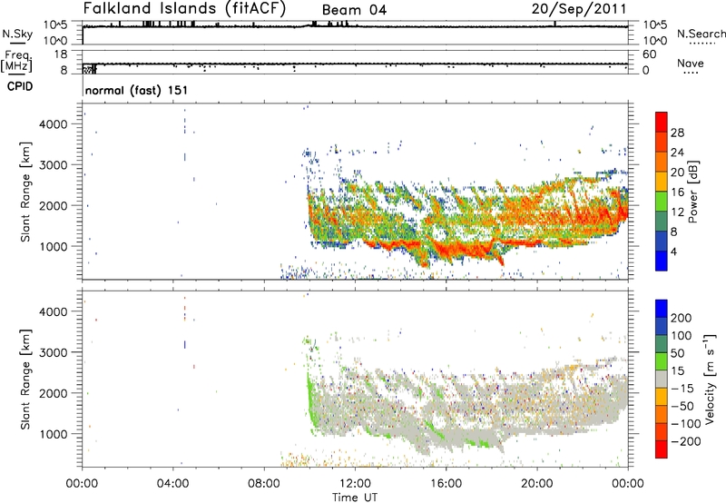Click the 'Falkland Islands (fitACF)' title text
Screen dimensions: 726x503
click(184, 8)
